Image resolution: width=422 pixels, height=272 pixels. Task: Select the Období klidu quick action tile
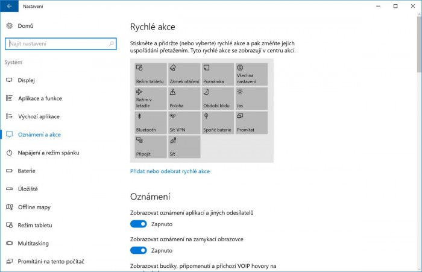click(217, 98)
